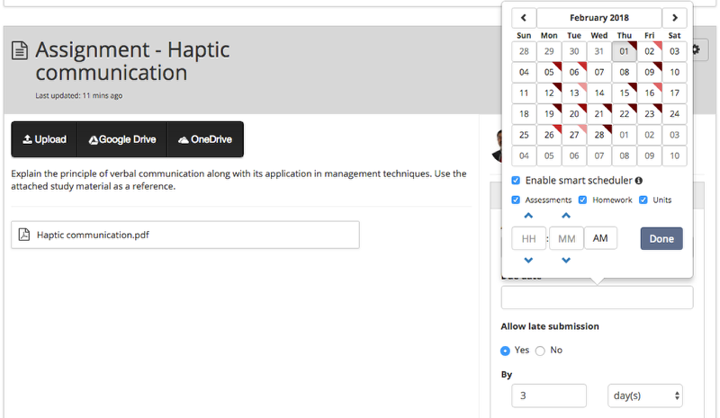Viewport: 720px width, 418px height.
Task: Attach from Google Drive
Action: (x=122, y=139)
